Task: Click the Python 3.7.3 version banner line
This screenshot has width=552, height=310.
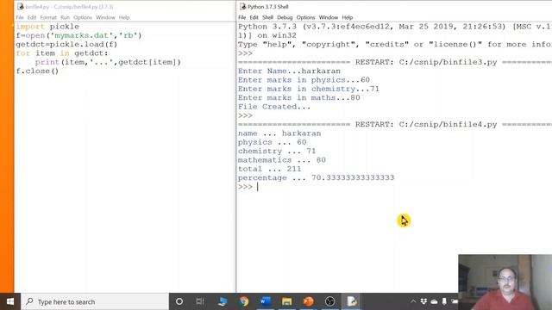Action: [x=395, y=27]
